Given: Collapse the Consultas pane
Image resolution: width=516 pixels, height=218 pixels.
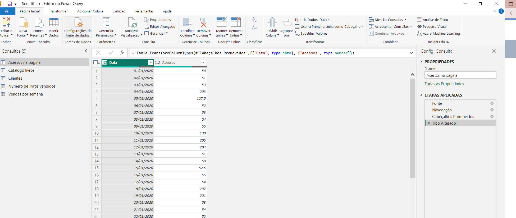Looking at the screenshot, I should (x=86, y=51).
